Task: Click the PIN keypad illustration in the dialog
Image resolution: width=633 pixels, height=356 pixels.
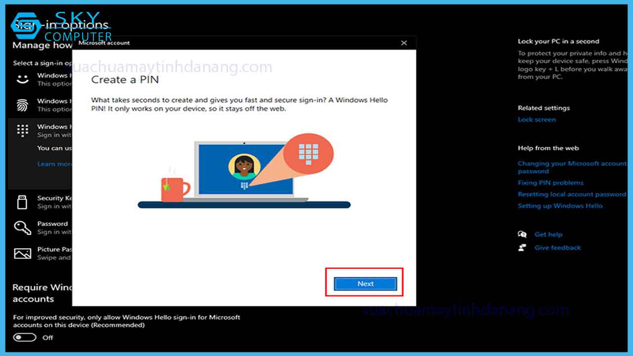Action: pyautogui.click(x=309, y=154)
